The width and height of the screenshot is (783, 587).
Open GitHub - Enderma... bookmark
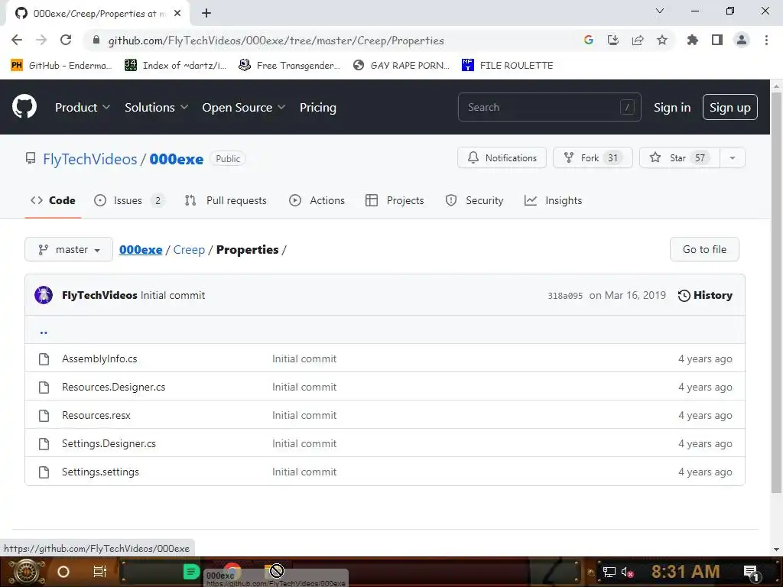point(61,66)
